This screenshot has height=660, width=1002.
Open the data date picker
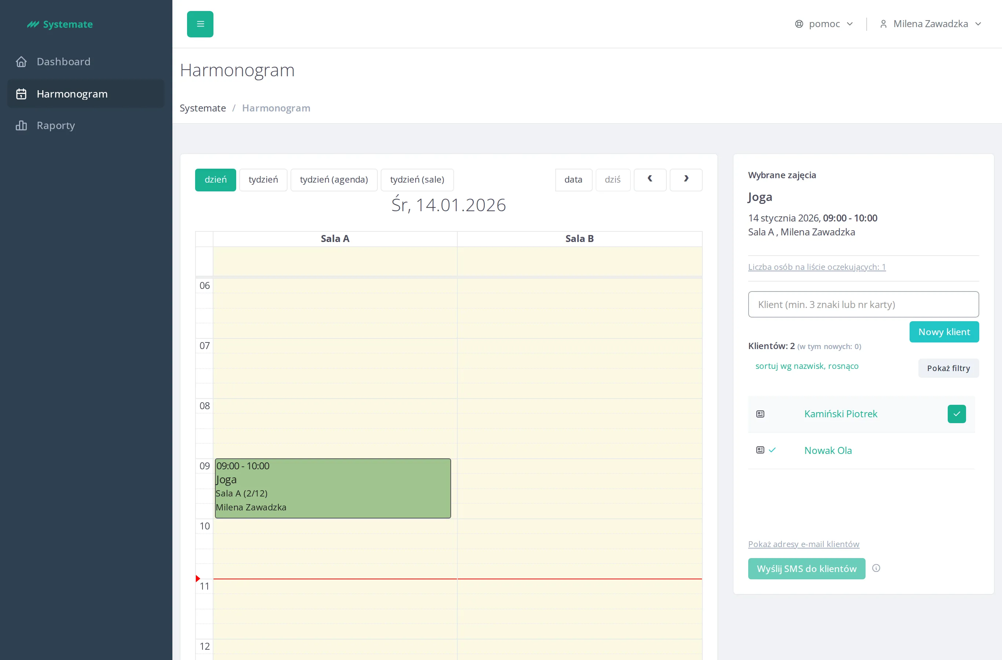(x=573, y=180)
